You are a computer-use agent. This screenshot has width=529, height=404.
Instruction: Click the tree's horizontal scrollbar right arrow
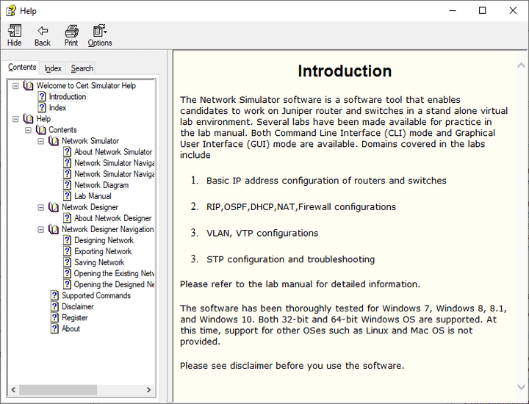pyautogui.click(x=148, y=390)
